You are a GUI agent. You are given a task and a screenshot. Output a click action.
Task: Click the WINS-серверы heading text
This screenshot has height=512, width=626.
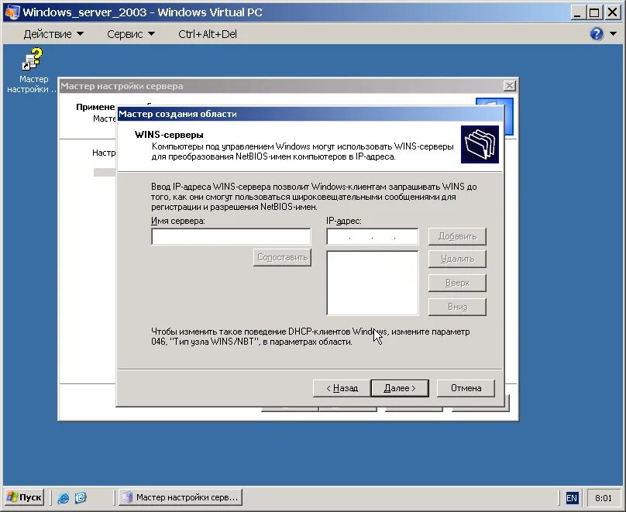click(169, 135)
